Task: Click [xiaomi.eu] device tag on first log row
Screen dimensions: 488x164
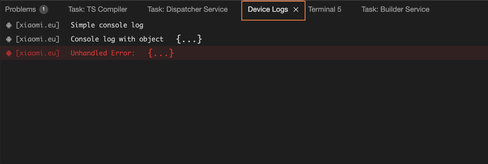Action: (38, 25)
